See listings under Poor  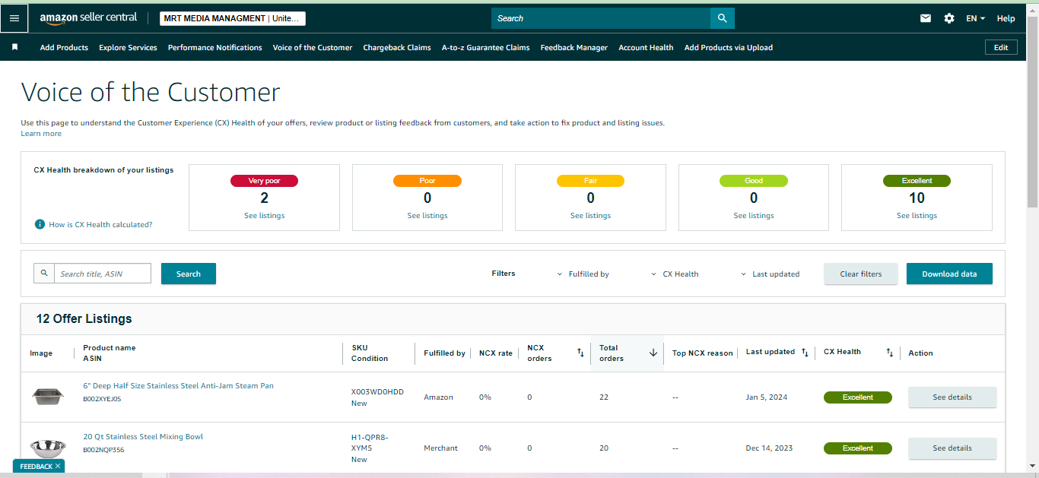[x=427, y=216]
